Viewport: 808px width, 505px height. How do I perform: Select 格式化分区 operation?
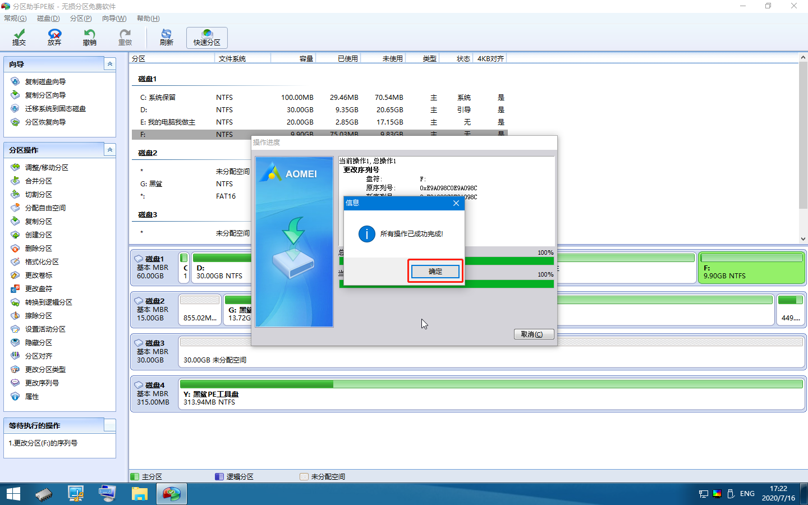point(42,261)
